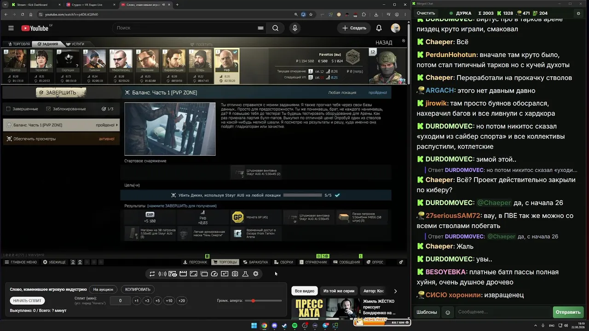Run the YouTube search with magnifier icon

[x=275, y=28]
